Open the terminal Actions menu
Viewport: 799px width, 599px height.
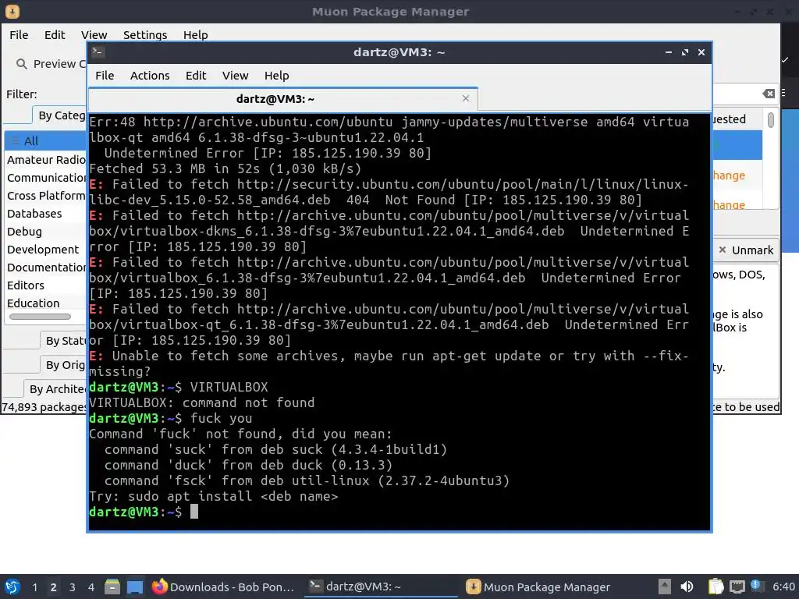tap(150, 76)
